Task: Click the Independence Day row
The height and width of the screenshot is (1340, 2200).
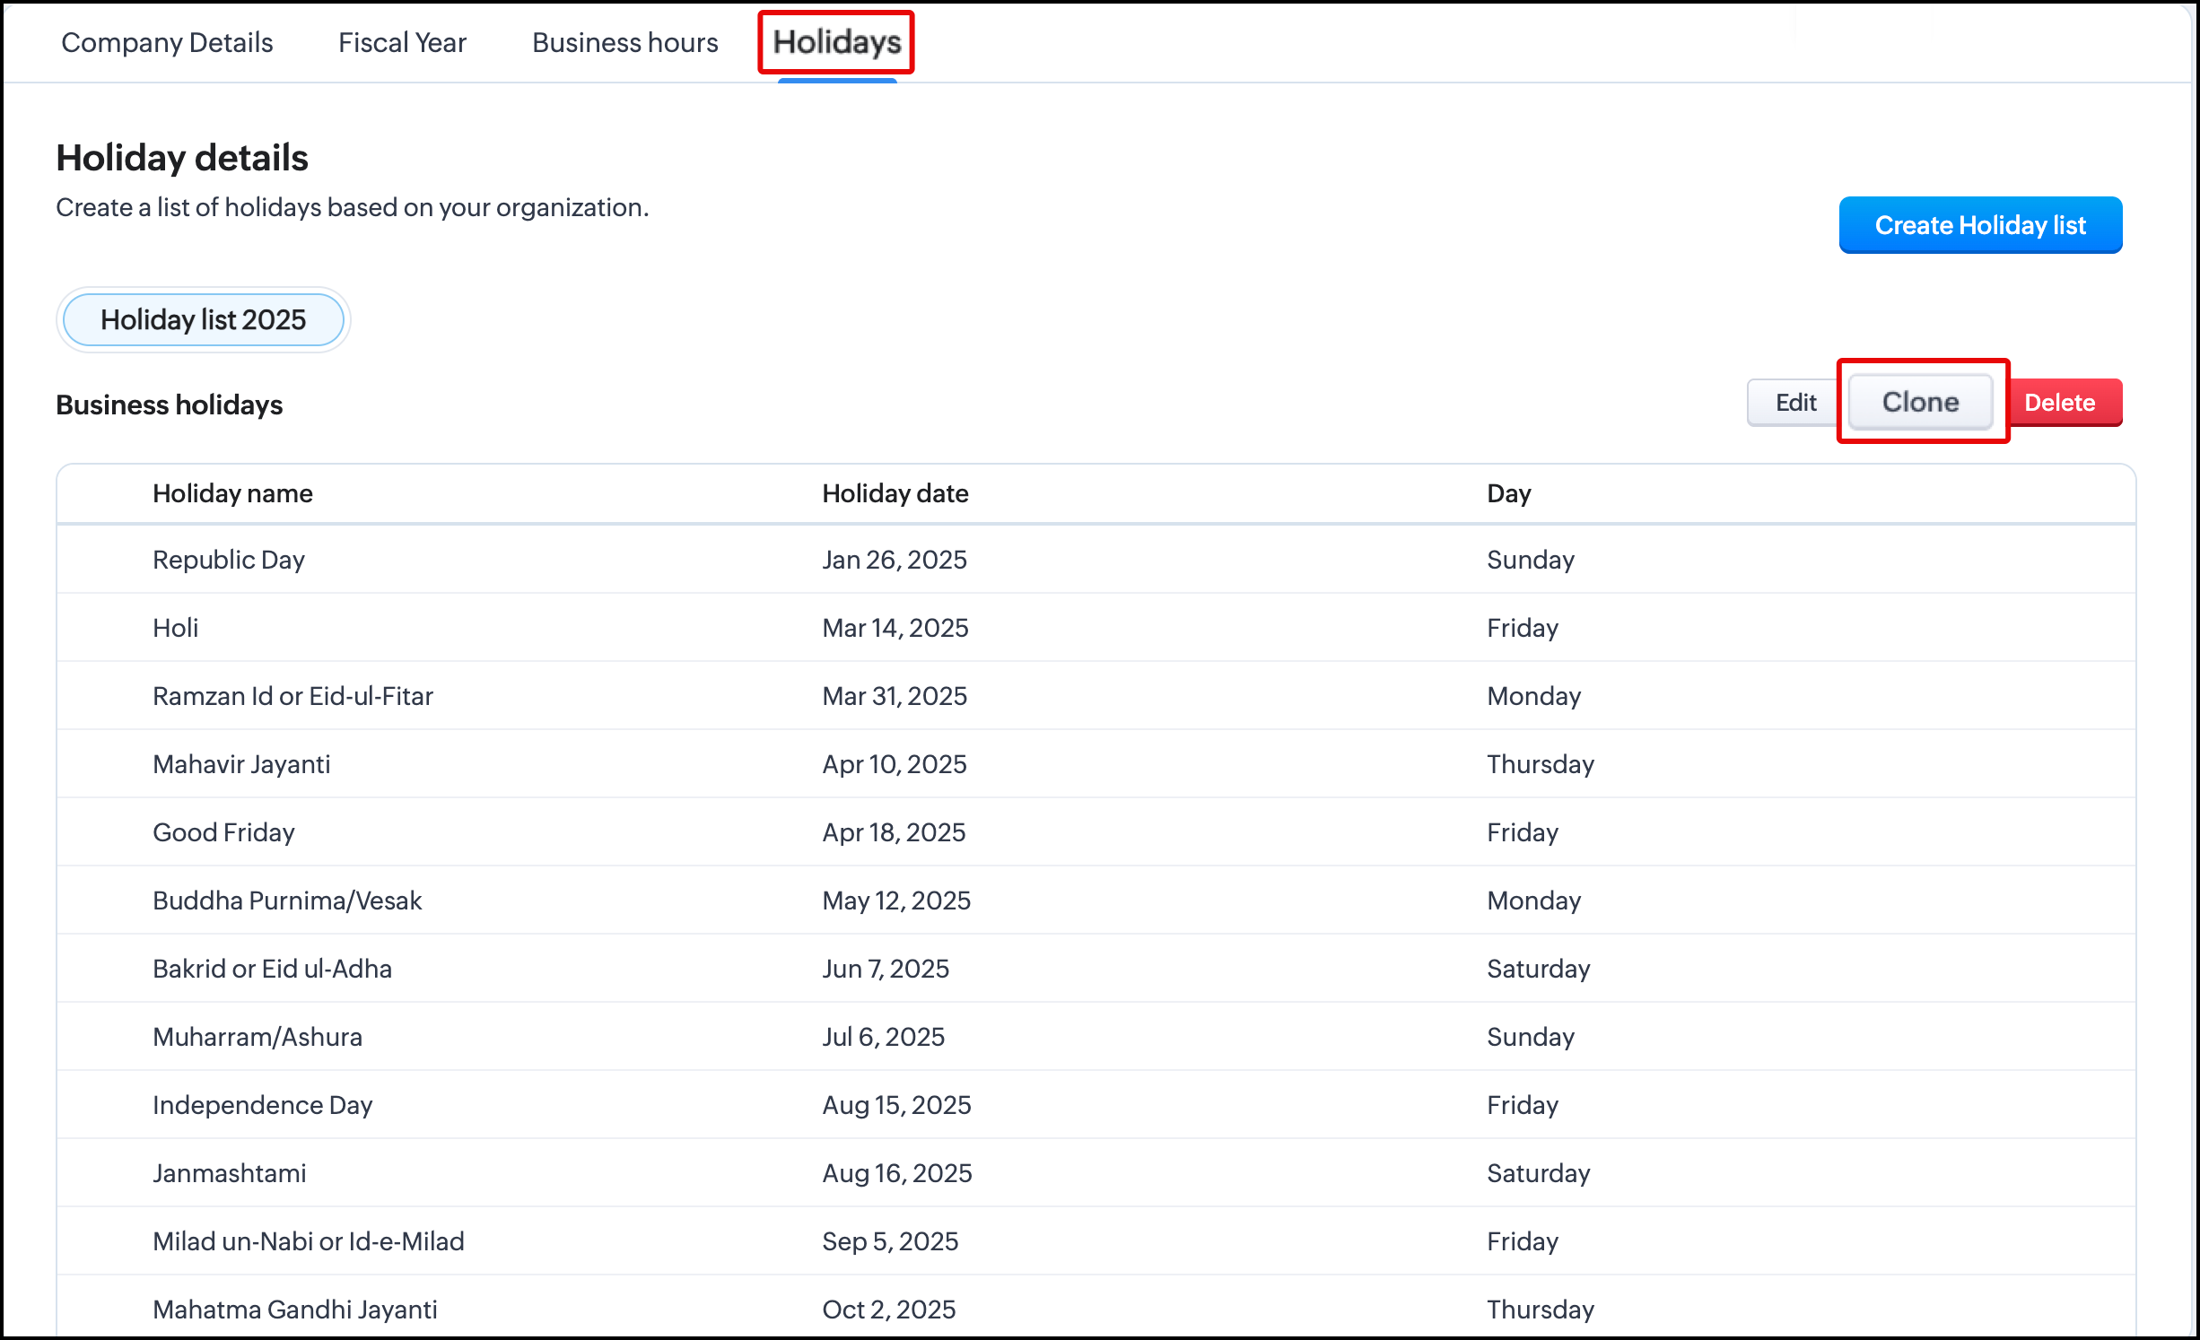Action: (262, 1105)
